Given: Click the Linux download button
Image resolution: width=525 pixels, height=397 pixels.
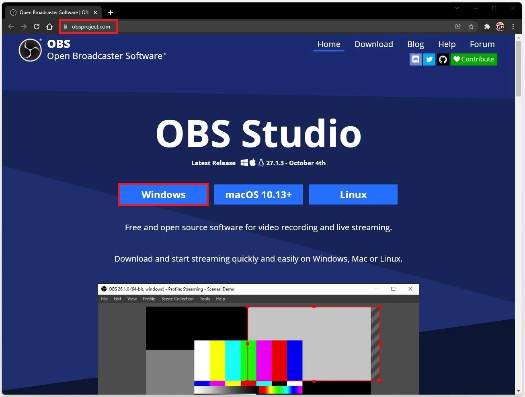Looking at the screenshot, I should click(353, 194).
